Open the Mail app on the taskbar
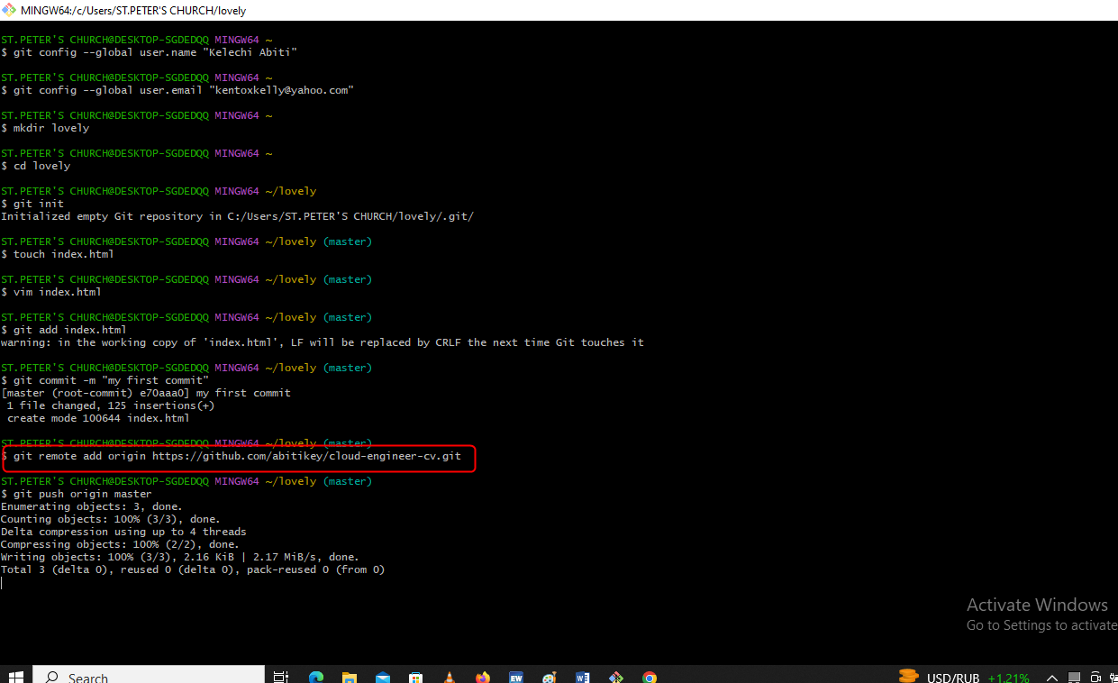Viewport: 1118px width, 683px height. 383,677
